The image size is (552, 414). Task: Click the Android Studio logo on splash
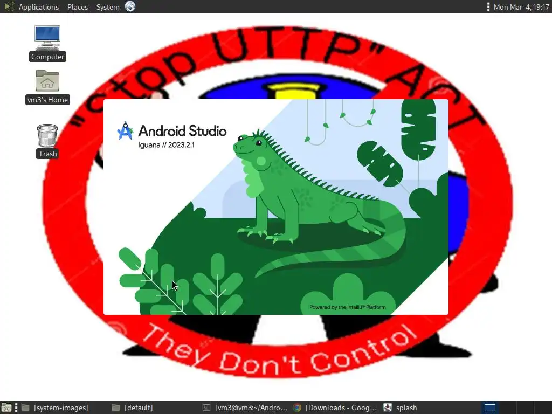[125, 131]
